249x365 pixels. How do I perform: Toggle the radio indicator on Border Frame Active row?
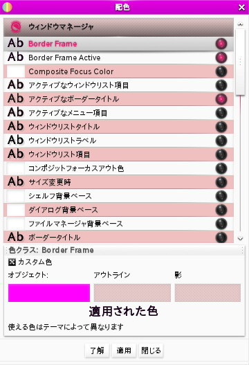pyautogui.click(x=221, y=57)
